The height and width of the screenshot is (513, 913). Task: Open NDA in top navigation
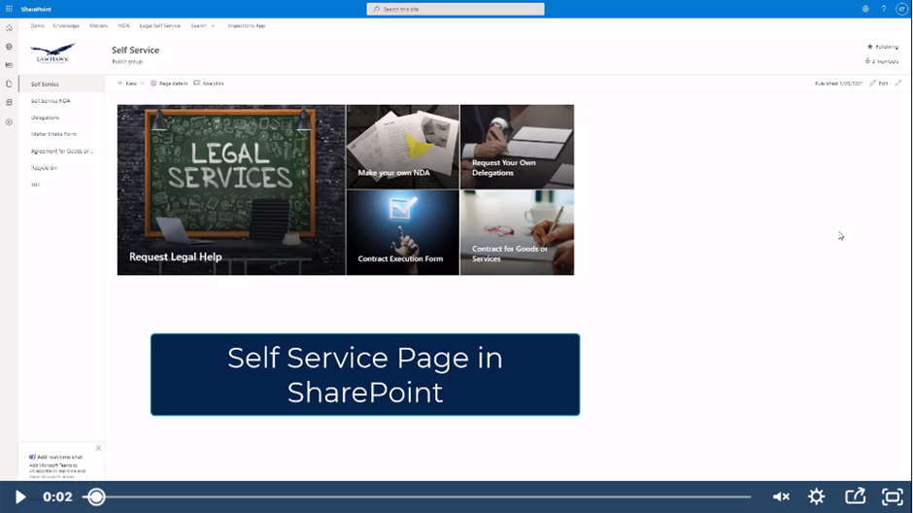pyautogui.click(x=123, y=25)
